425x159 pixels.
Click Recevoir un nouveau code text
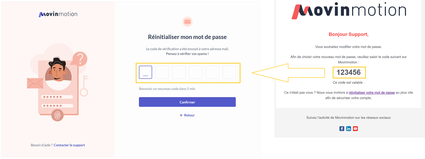click(x=167, y=89)
